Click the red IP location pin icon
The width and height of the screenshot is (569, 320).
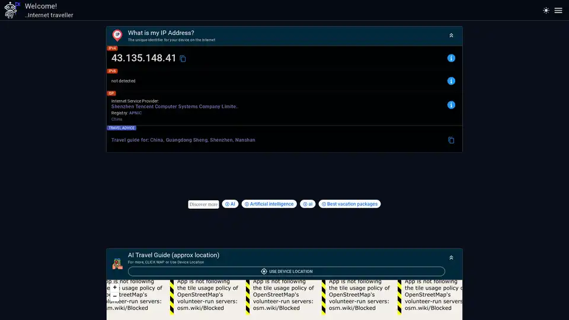(117, 36)
